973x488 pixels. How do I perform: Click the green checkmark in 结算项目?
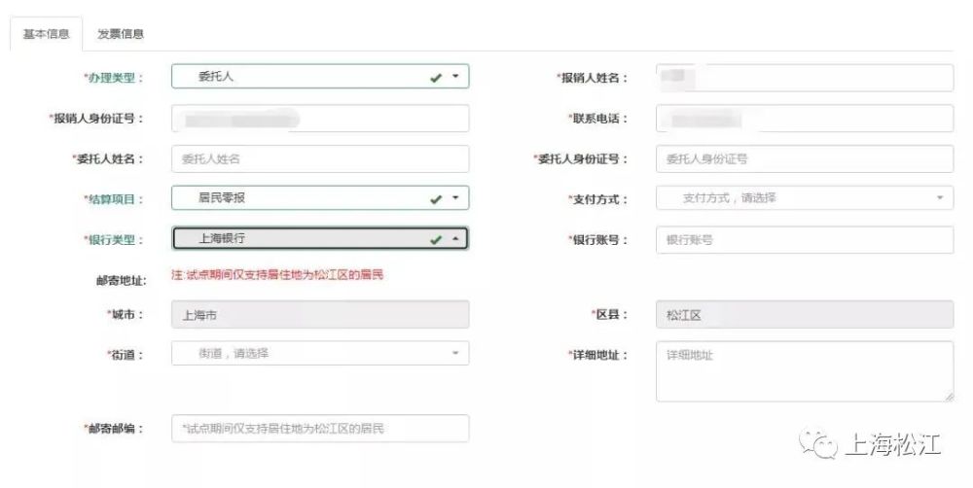click(436, 199)
